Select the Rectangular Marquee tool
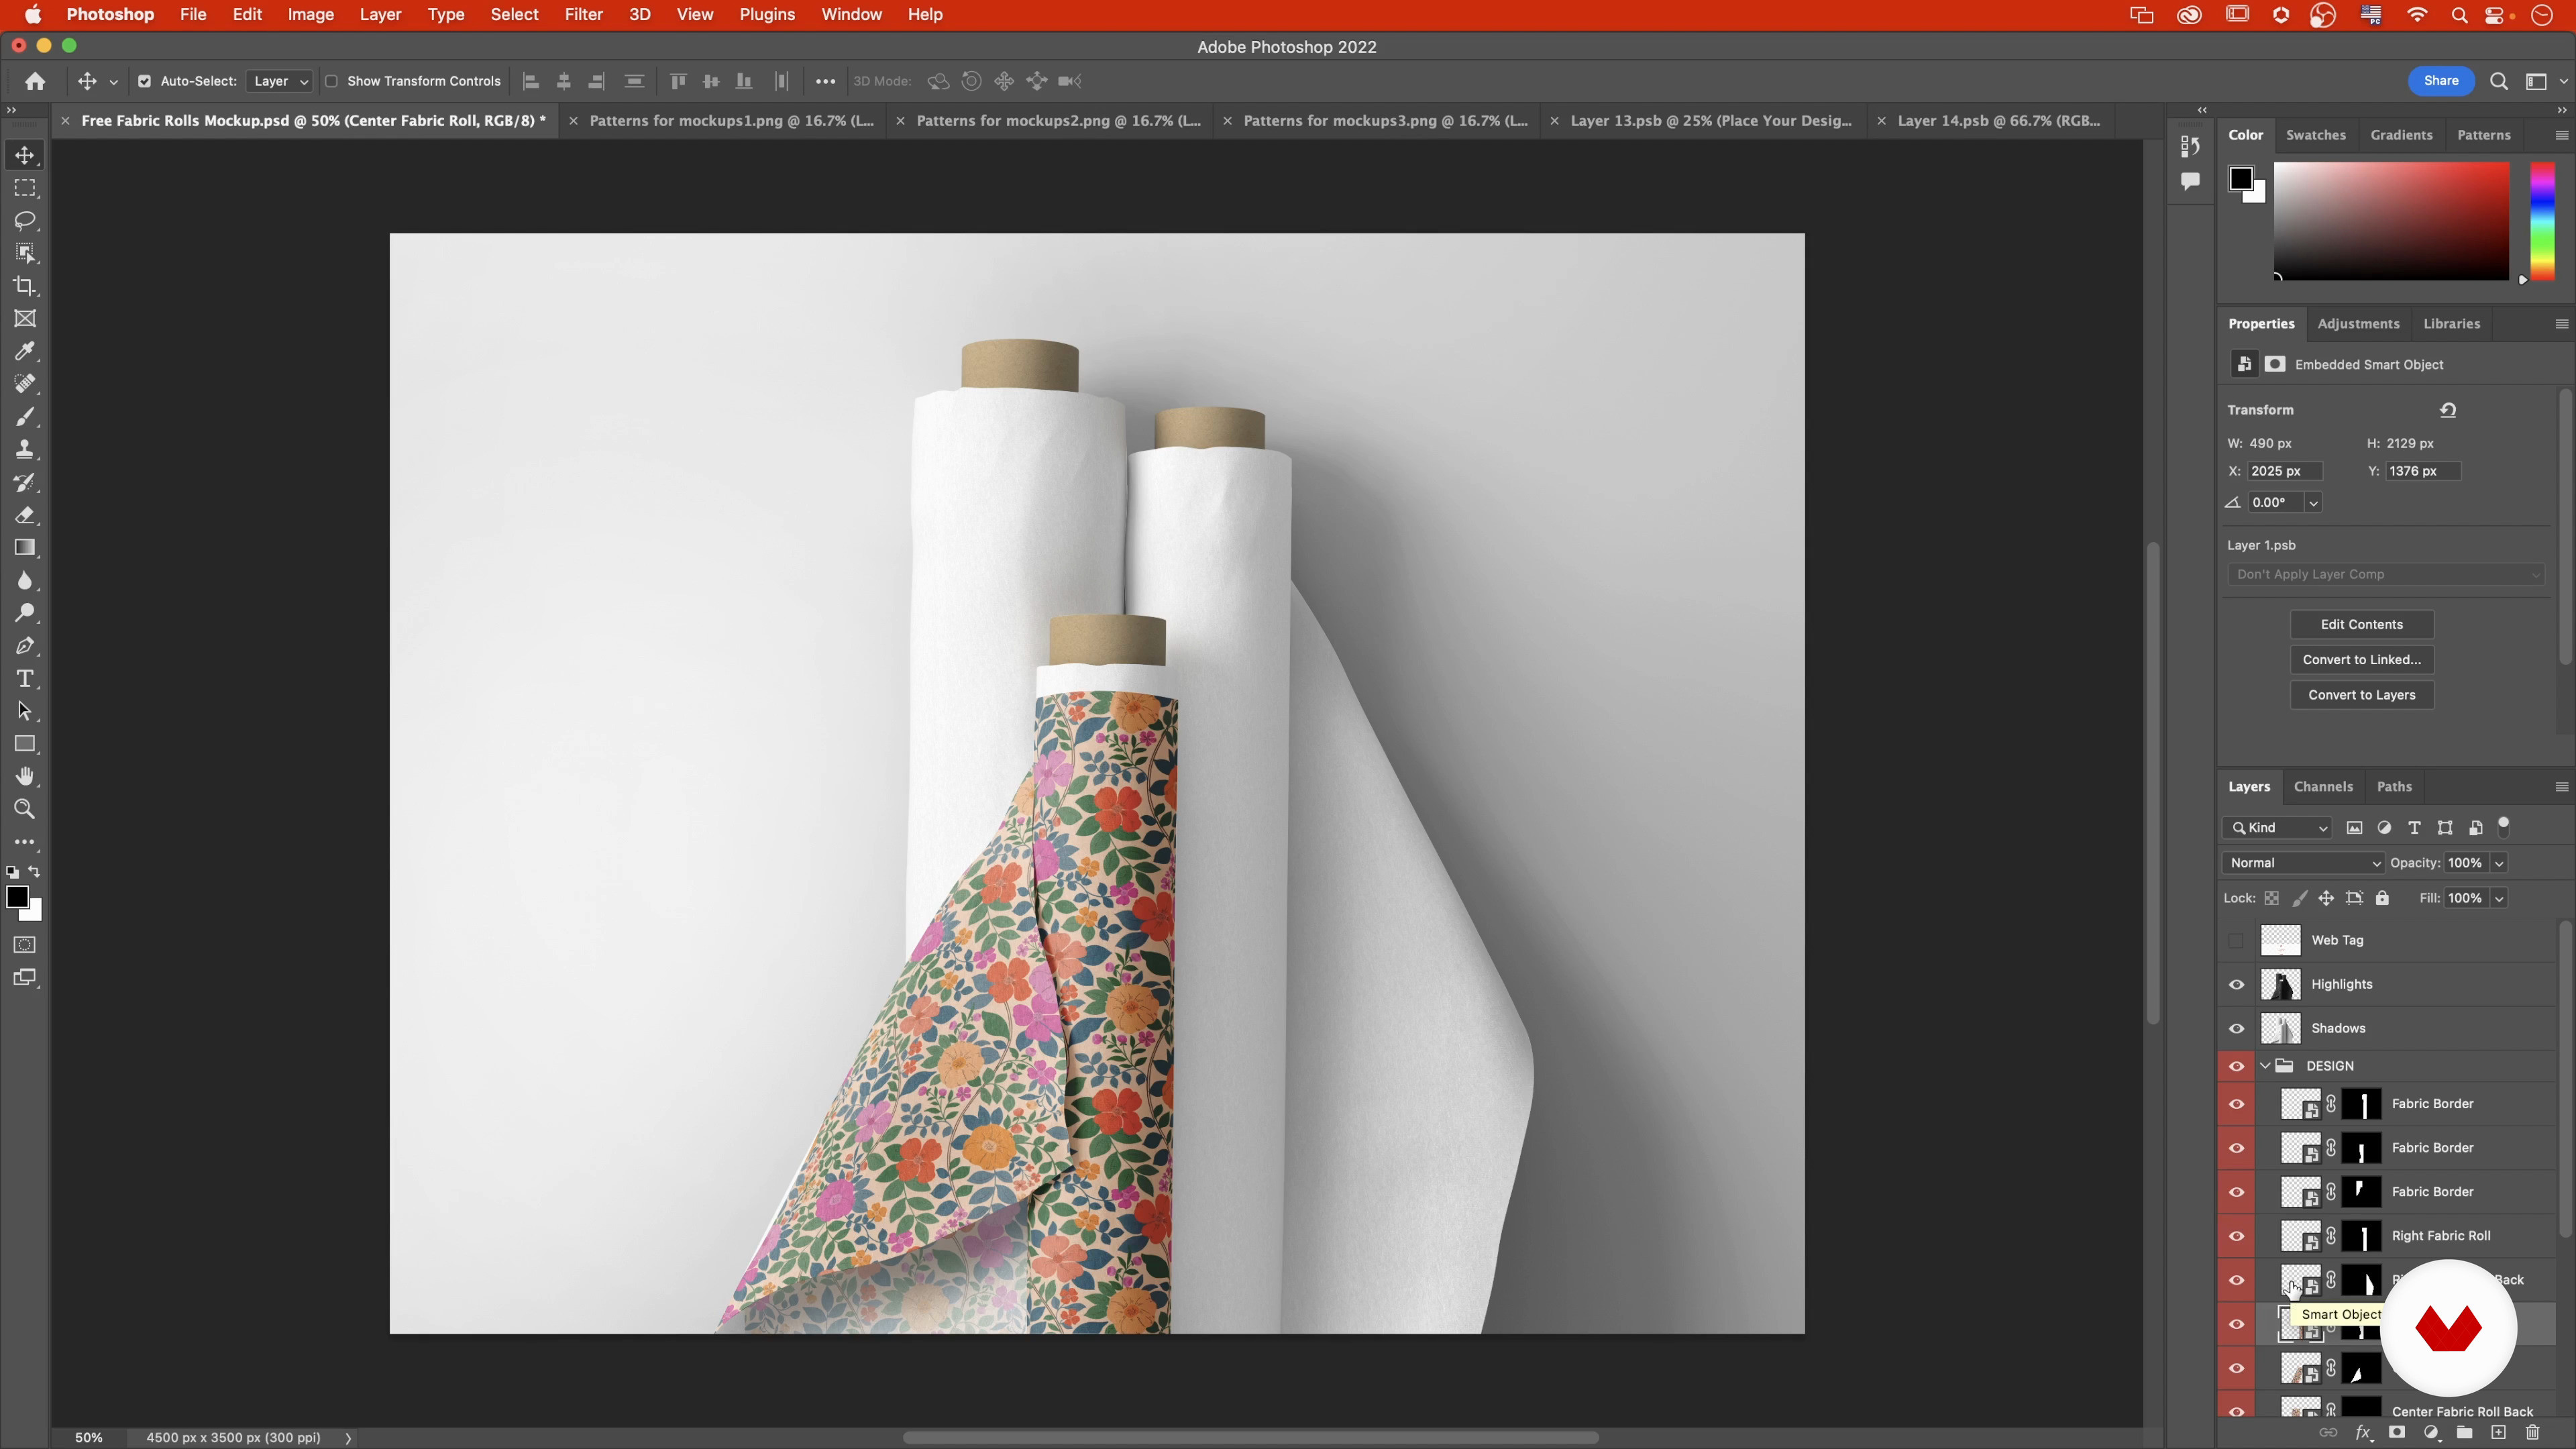 [x=25, y=188]
